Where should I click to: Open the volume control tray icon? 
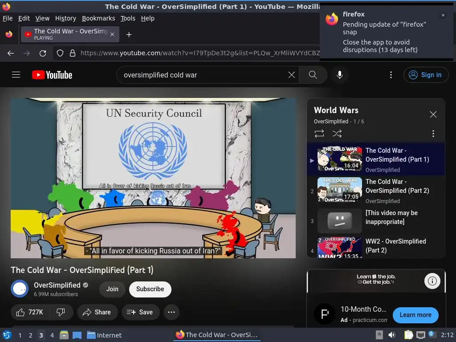click(392, 335)
